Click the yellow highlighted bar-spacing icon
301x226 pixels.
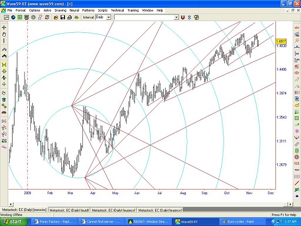click(4, 65)
